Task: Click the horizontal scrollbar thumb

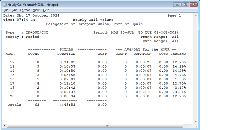Action: [x=107, y=126]
